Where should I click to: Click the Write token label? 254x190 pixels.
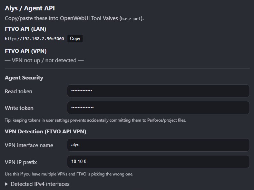(19, 108)
